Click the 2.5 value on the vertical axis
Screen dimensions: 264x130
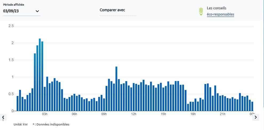(11, 26)
